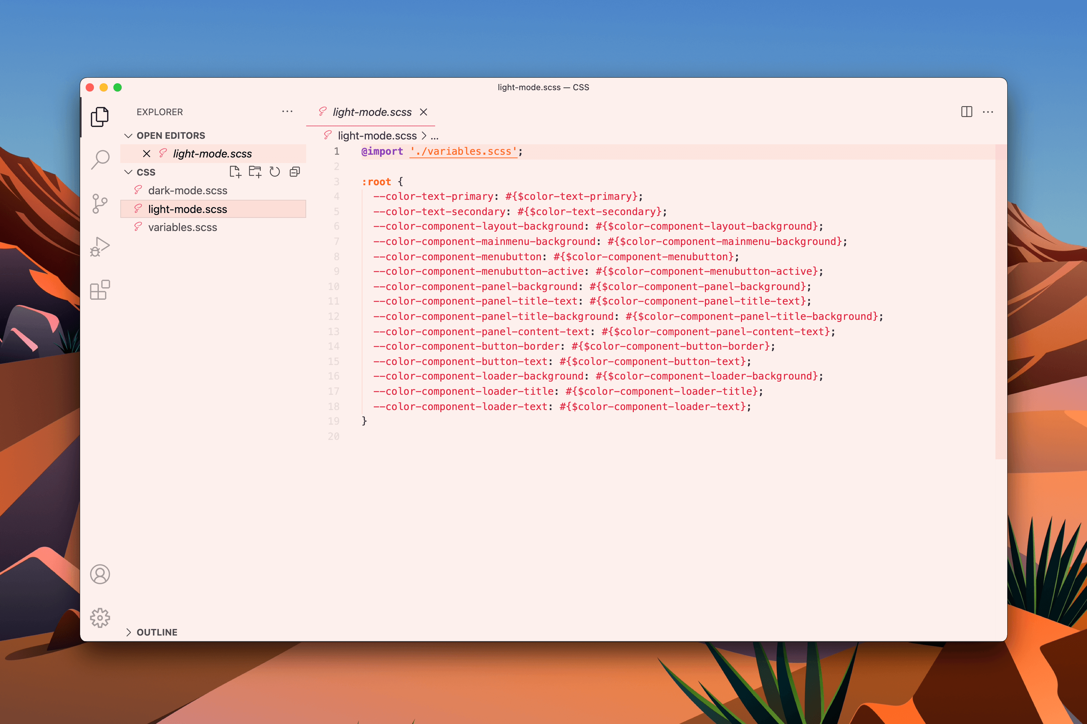
Task: Close the light-mode.scss tab
Action: pyautogui.click(x=424, y=112)
